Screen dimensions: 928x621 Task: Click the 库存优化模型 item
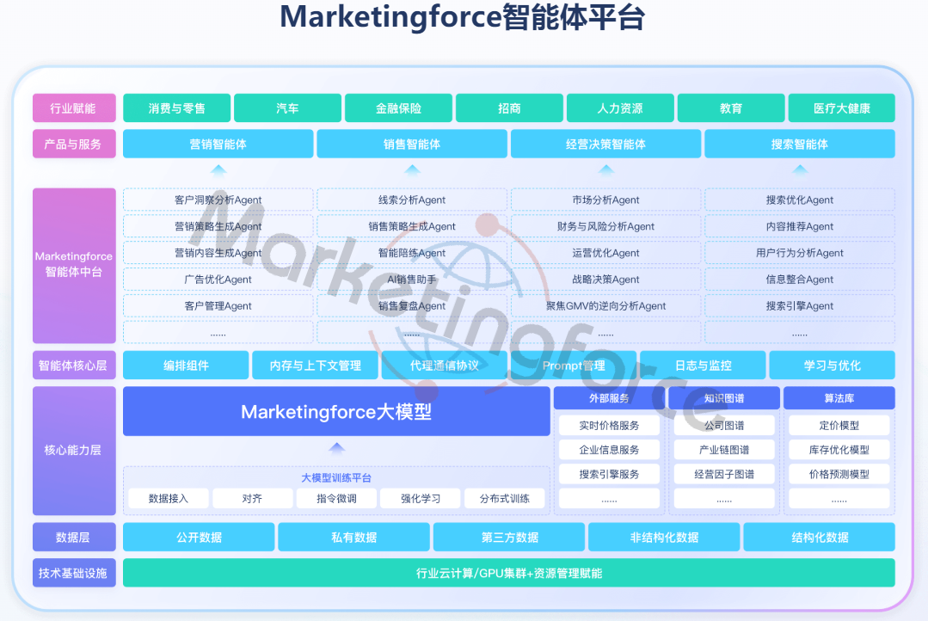(x=839, y=450)
